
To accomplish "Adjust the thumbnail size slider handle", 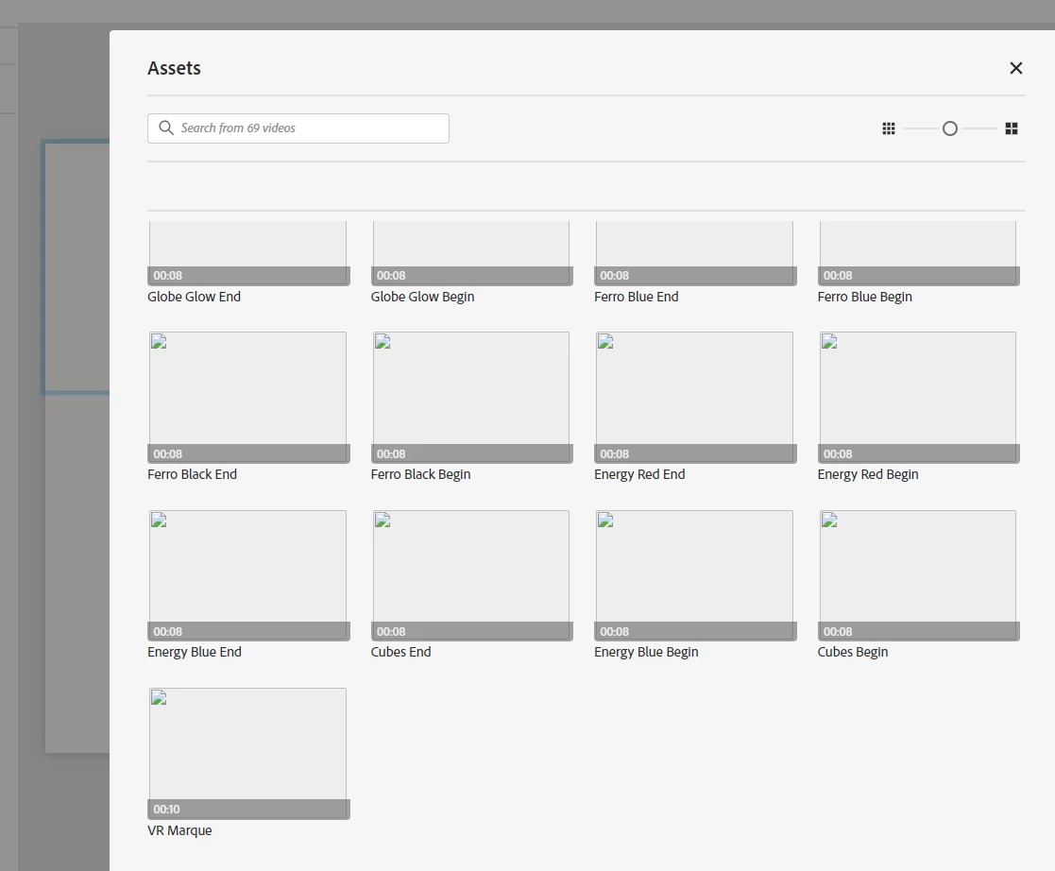I will [950, 128].
